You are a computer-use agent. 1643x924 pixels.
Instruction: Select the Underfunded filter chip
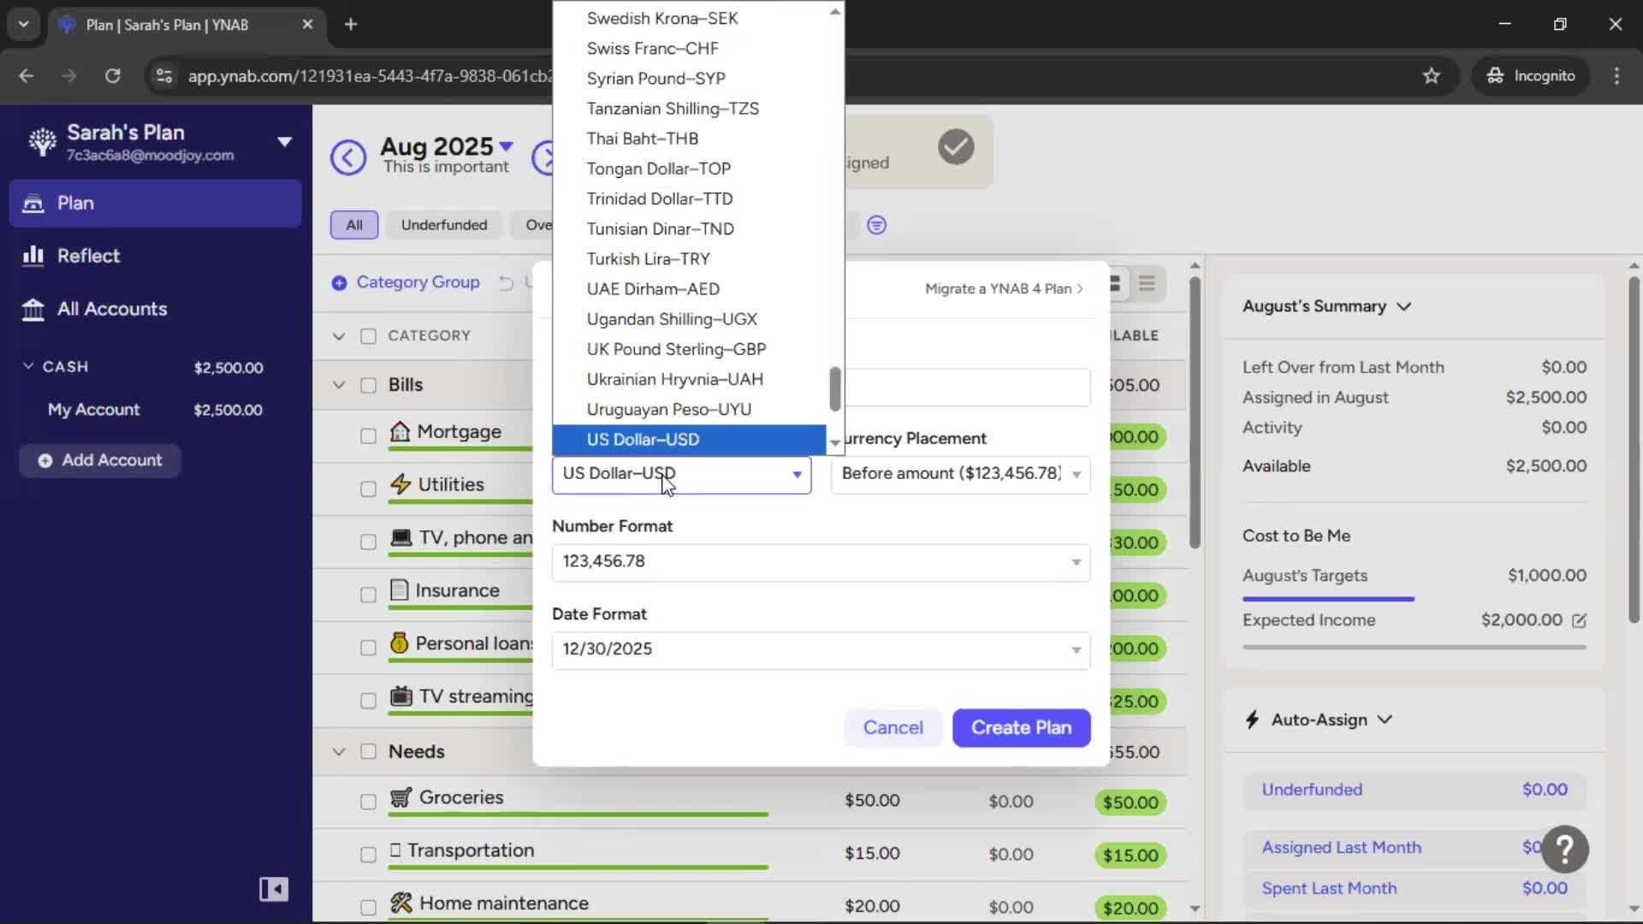443,225
